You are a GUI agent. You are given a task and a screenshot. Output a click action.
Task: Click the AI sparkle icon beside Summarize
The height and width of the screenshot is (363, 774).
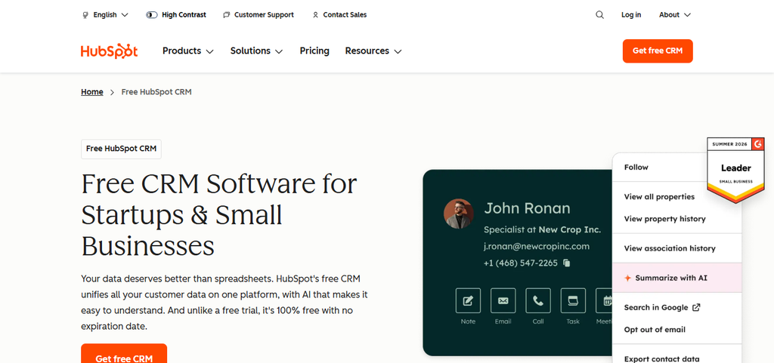[x=627, y=278]
